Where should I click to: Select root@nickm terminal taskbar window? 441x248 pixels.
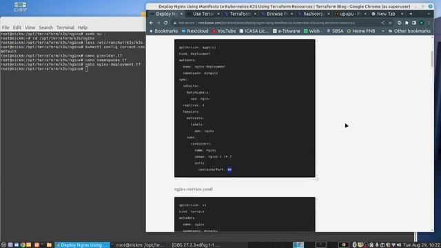tap(138, 245)
